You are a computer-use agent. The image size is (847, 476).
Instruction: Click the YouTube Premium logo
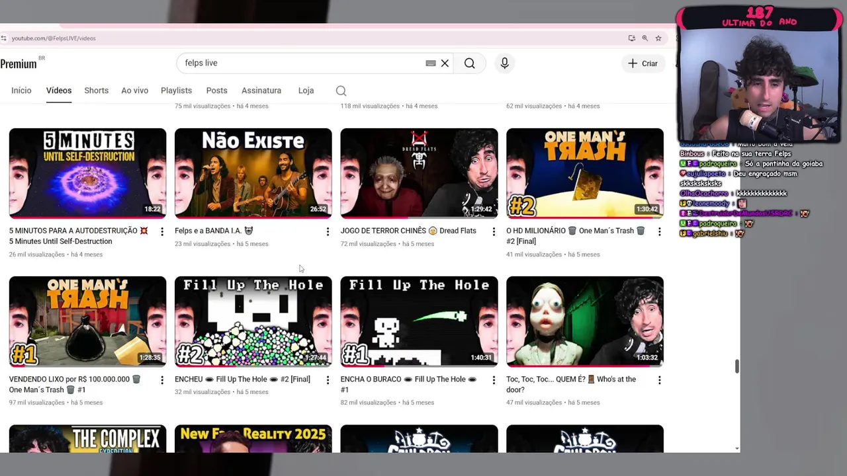(x=20, y=63)
